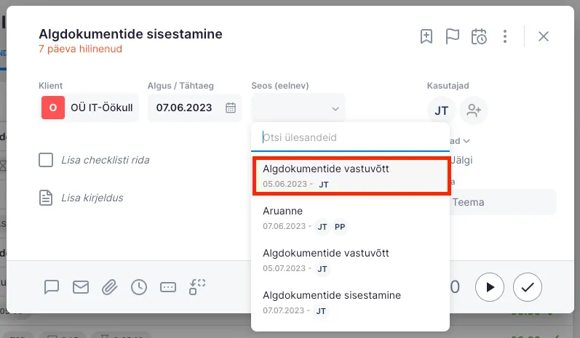The height and width of the screenshot is (338, 580).
Task: Click the checkmark button to complete task
Action: pyautogui.click(x=528, y=287)
